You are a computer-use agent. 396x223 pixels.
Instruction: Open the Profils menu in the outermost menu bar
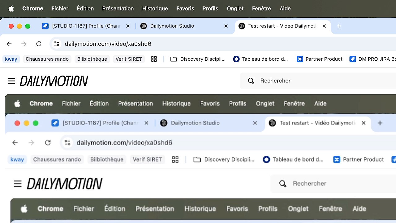pos(210,9)
